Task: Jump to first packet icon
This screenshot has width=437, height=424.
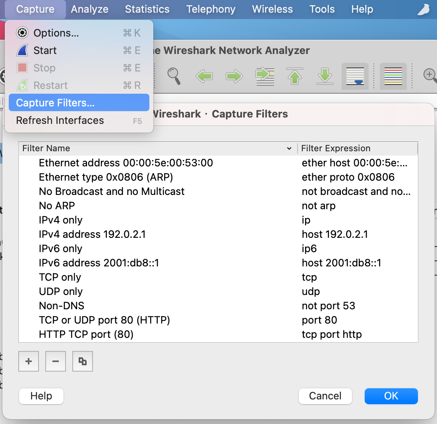Action: [x=295, y=76]
